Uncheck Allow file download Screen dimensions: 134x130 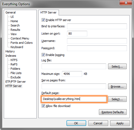click(x=43, y=106)
